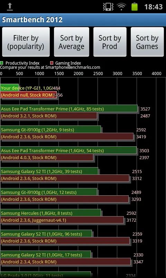Image resolution: width=166 pixels, height=278 pixels.
Task: Click the green Productivity Index legend square
Action: tap(2, 63)
